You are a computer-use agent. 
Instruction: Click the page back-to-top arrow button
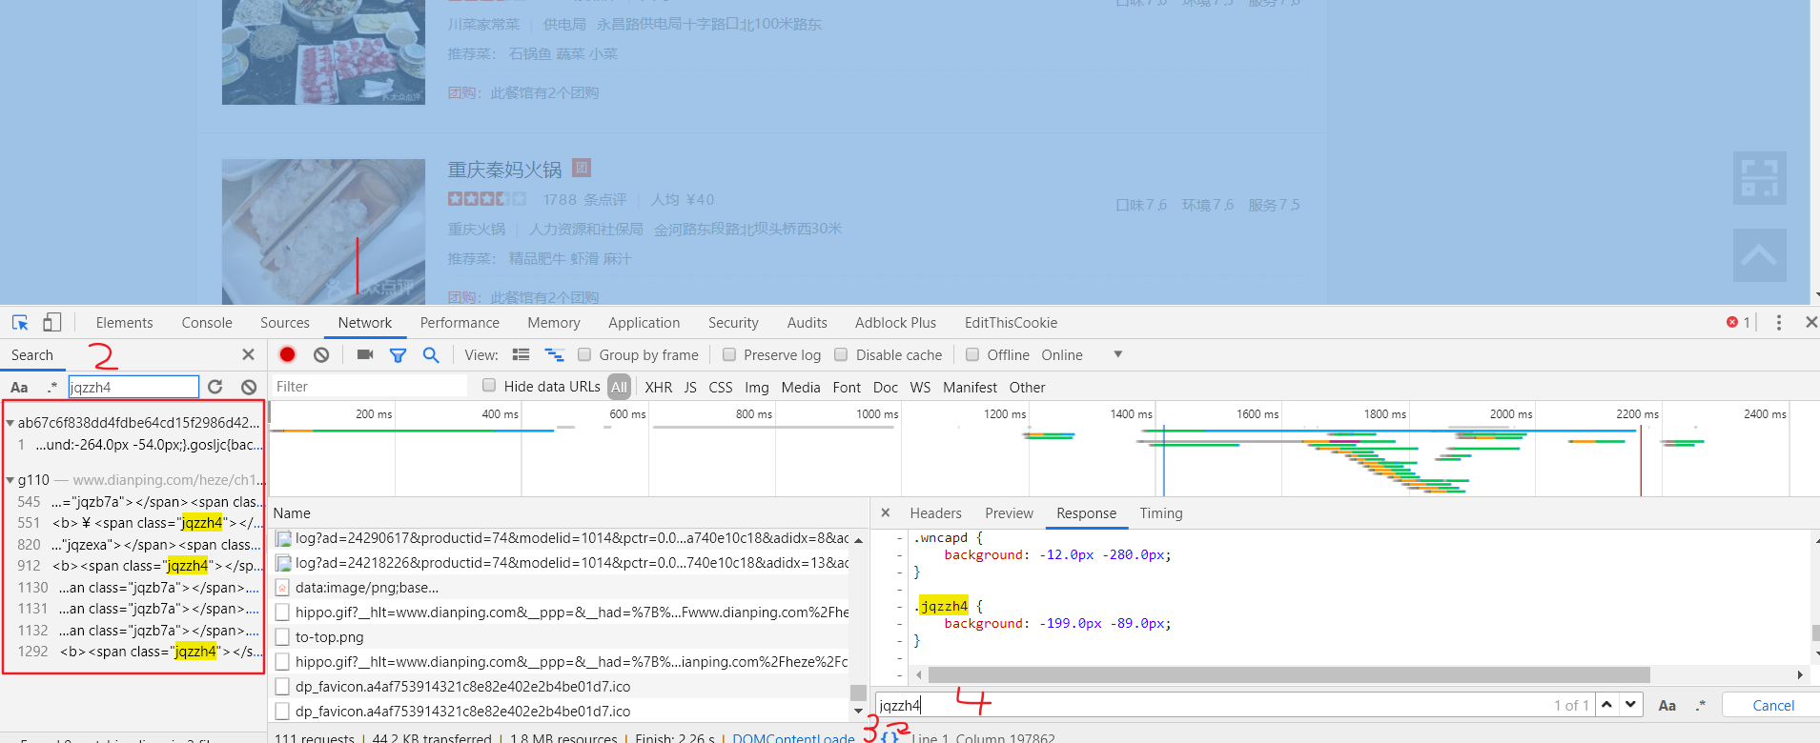click(x=1759, y=255)
